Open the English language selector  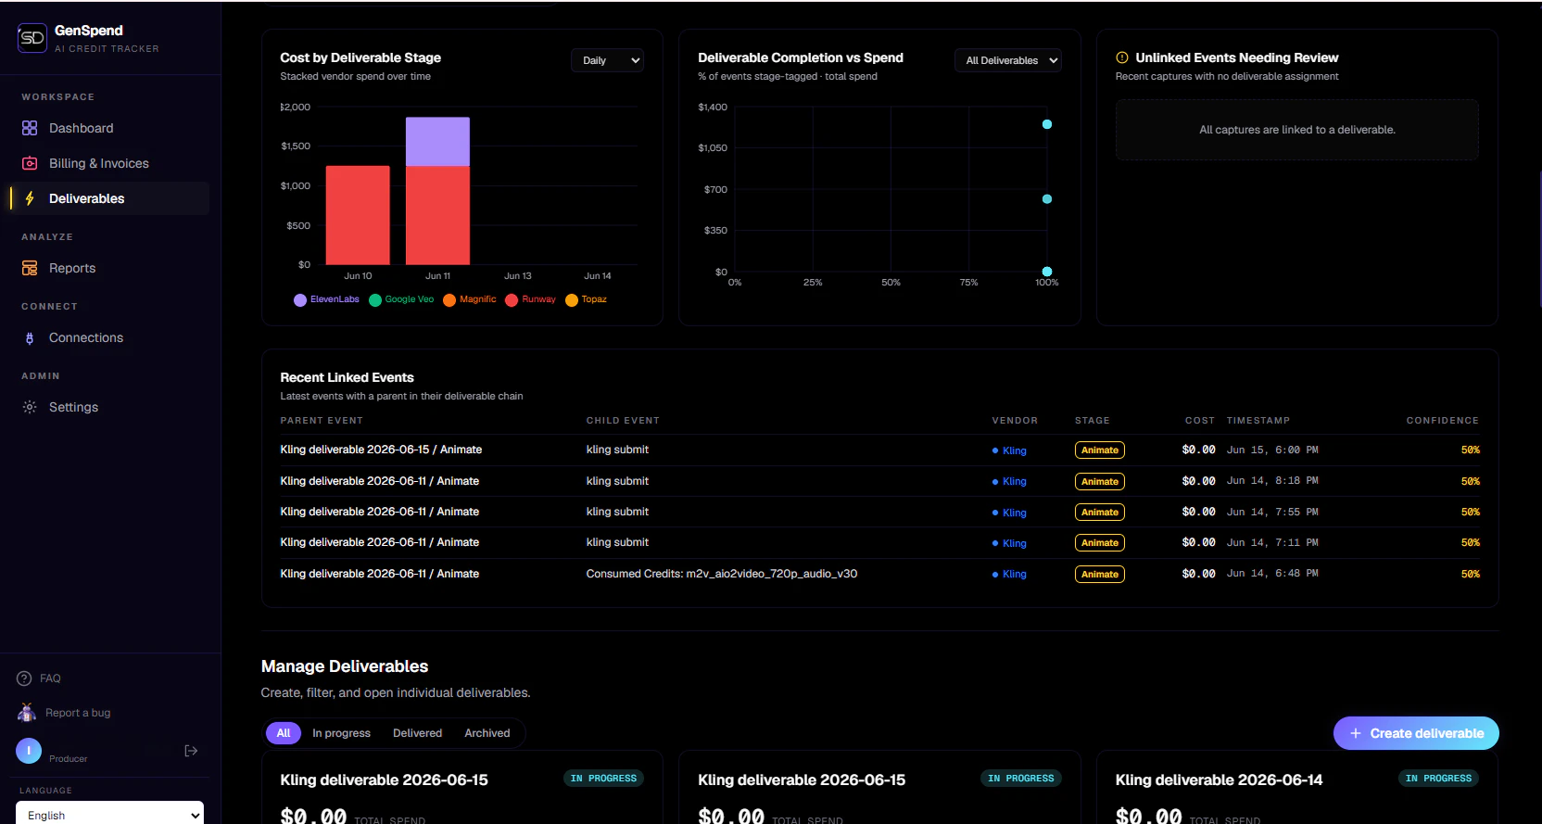(x=110, y=815)
